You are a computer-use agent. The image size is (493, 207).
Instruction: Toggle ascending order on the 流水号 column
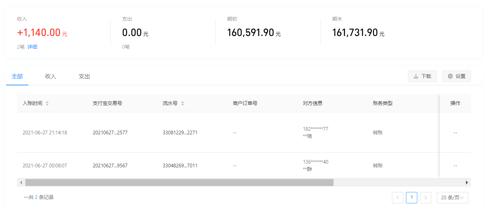point(182,102)
